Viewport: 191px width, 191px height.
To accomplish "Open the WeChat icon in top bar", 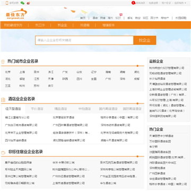I will click(x=22, y=3).
